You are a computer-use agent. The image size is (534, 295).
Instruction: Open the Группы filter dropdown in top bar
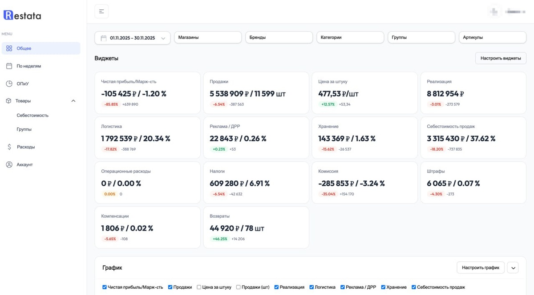[421, 37]
